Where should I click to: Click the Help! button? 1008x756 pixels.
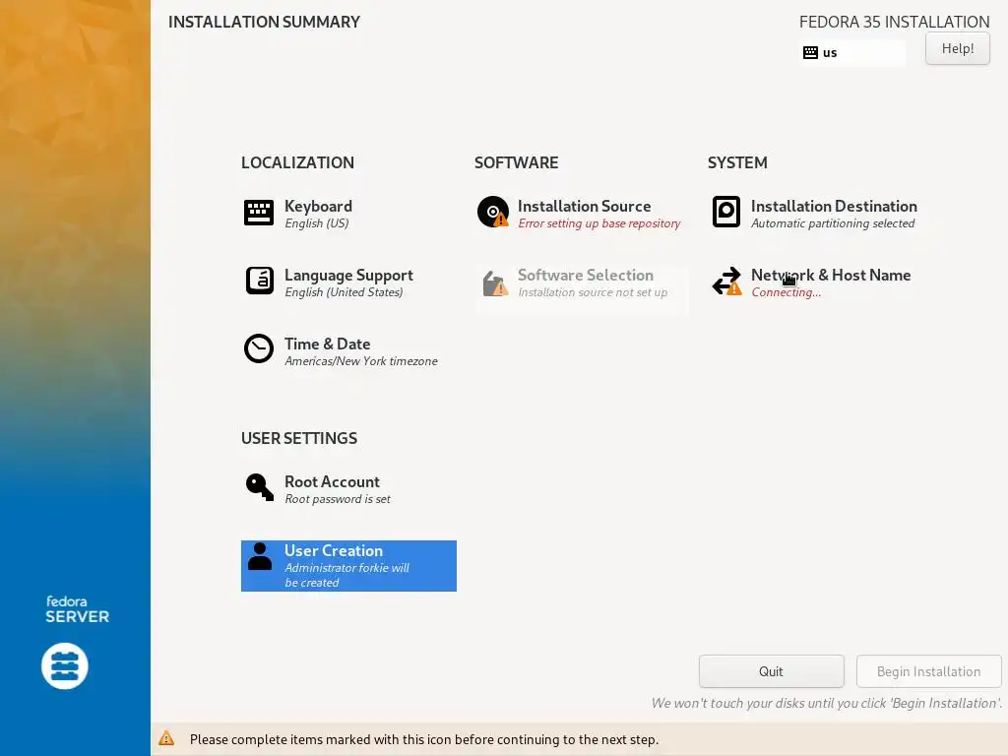click(958, 48)
